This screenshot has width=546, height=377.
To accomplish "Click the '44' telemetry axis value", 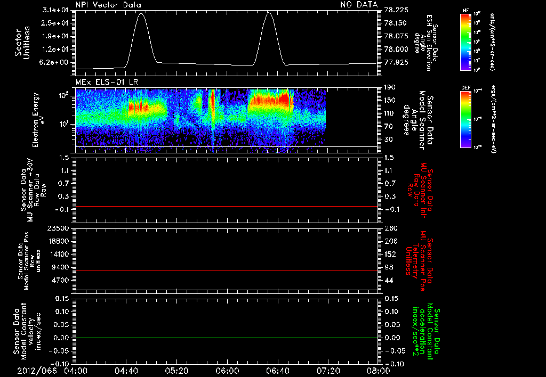I will point(389,280).
